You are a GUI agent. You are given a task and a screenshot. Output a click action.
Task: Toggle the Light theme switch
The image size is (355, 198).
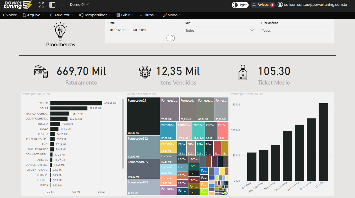click(x=240, y=5)
